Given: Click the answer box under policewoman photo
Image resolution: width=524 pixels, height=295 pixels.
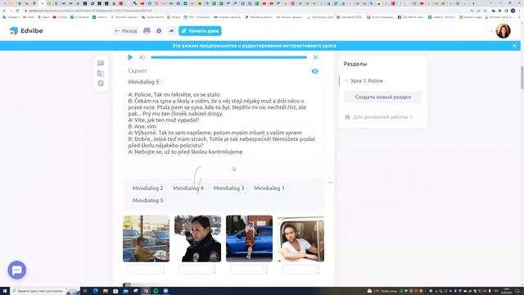Looking at the screenshot, I should 196,270.
